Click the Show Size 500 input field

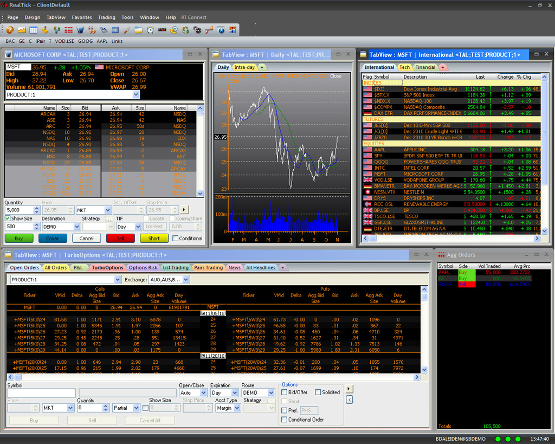point(20,227)
